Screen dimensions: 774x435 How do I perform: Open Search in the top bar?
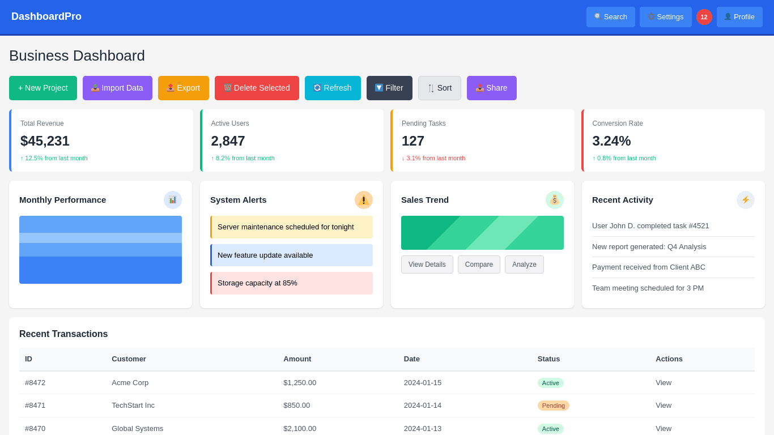point(610,17)
